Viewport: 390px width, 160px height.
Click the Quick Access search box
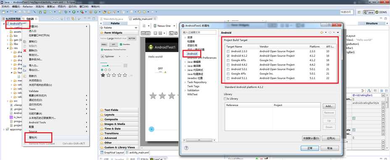tap(347, 12)
